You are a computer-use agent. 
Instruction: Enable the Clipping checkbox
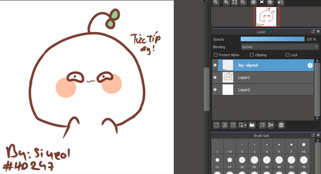(252, 55)
